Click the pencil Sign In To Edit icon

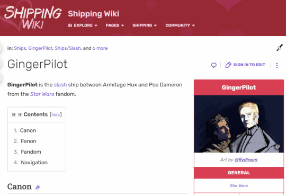(228, 65)
